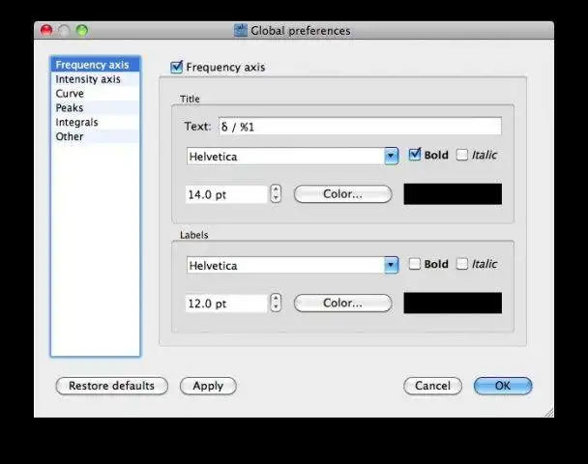The image size is (588, 464).
Task: Toggle the Frequency axis checkbox
Action: 176,67
